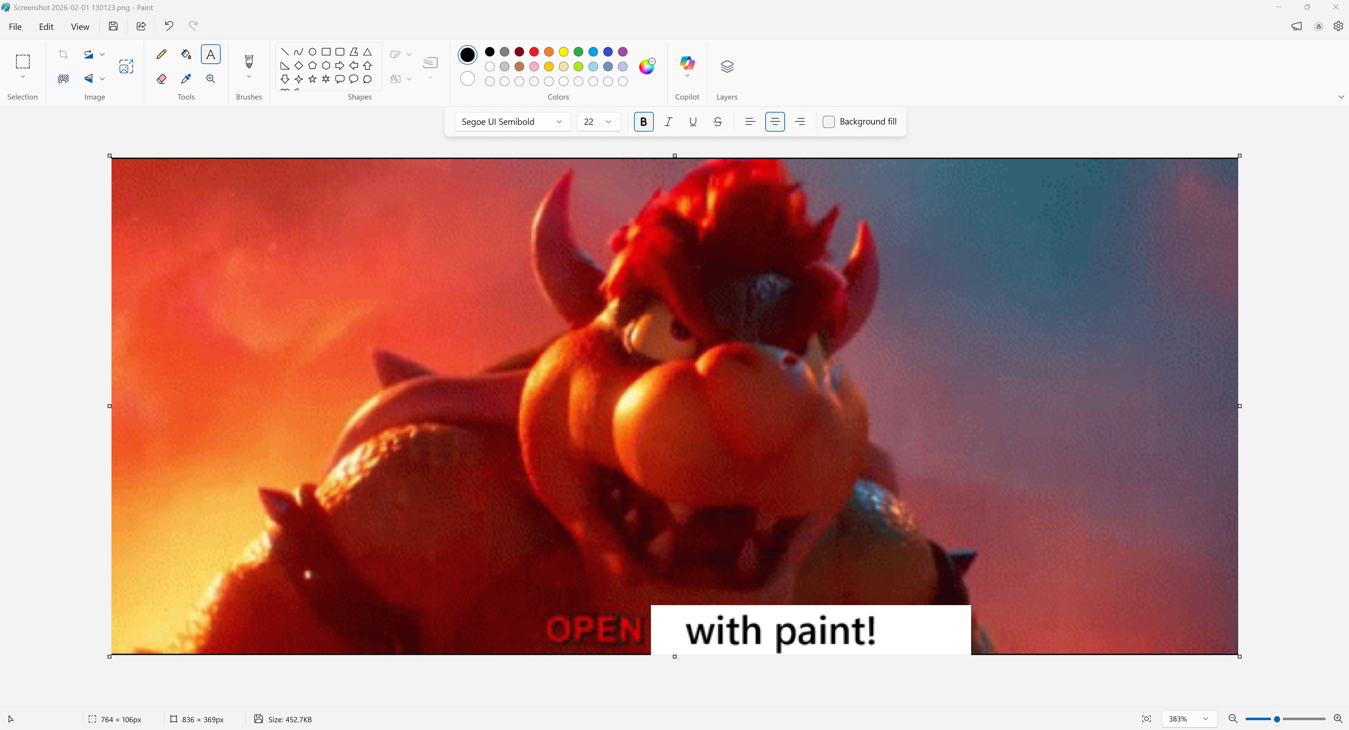Open the Layers panel
This screenshot has height=730, width=1349.
click(x=727, y=66)
